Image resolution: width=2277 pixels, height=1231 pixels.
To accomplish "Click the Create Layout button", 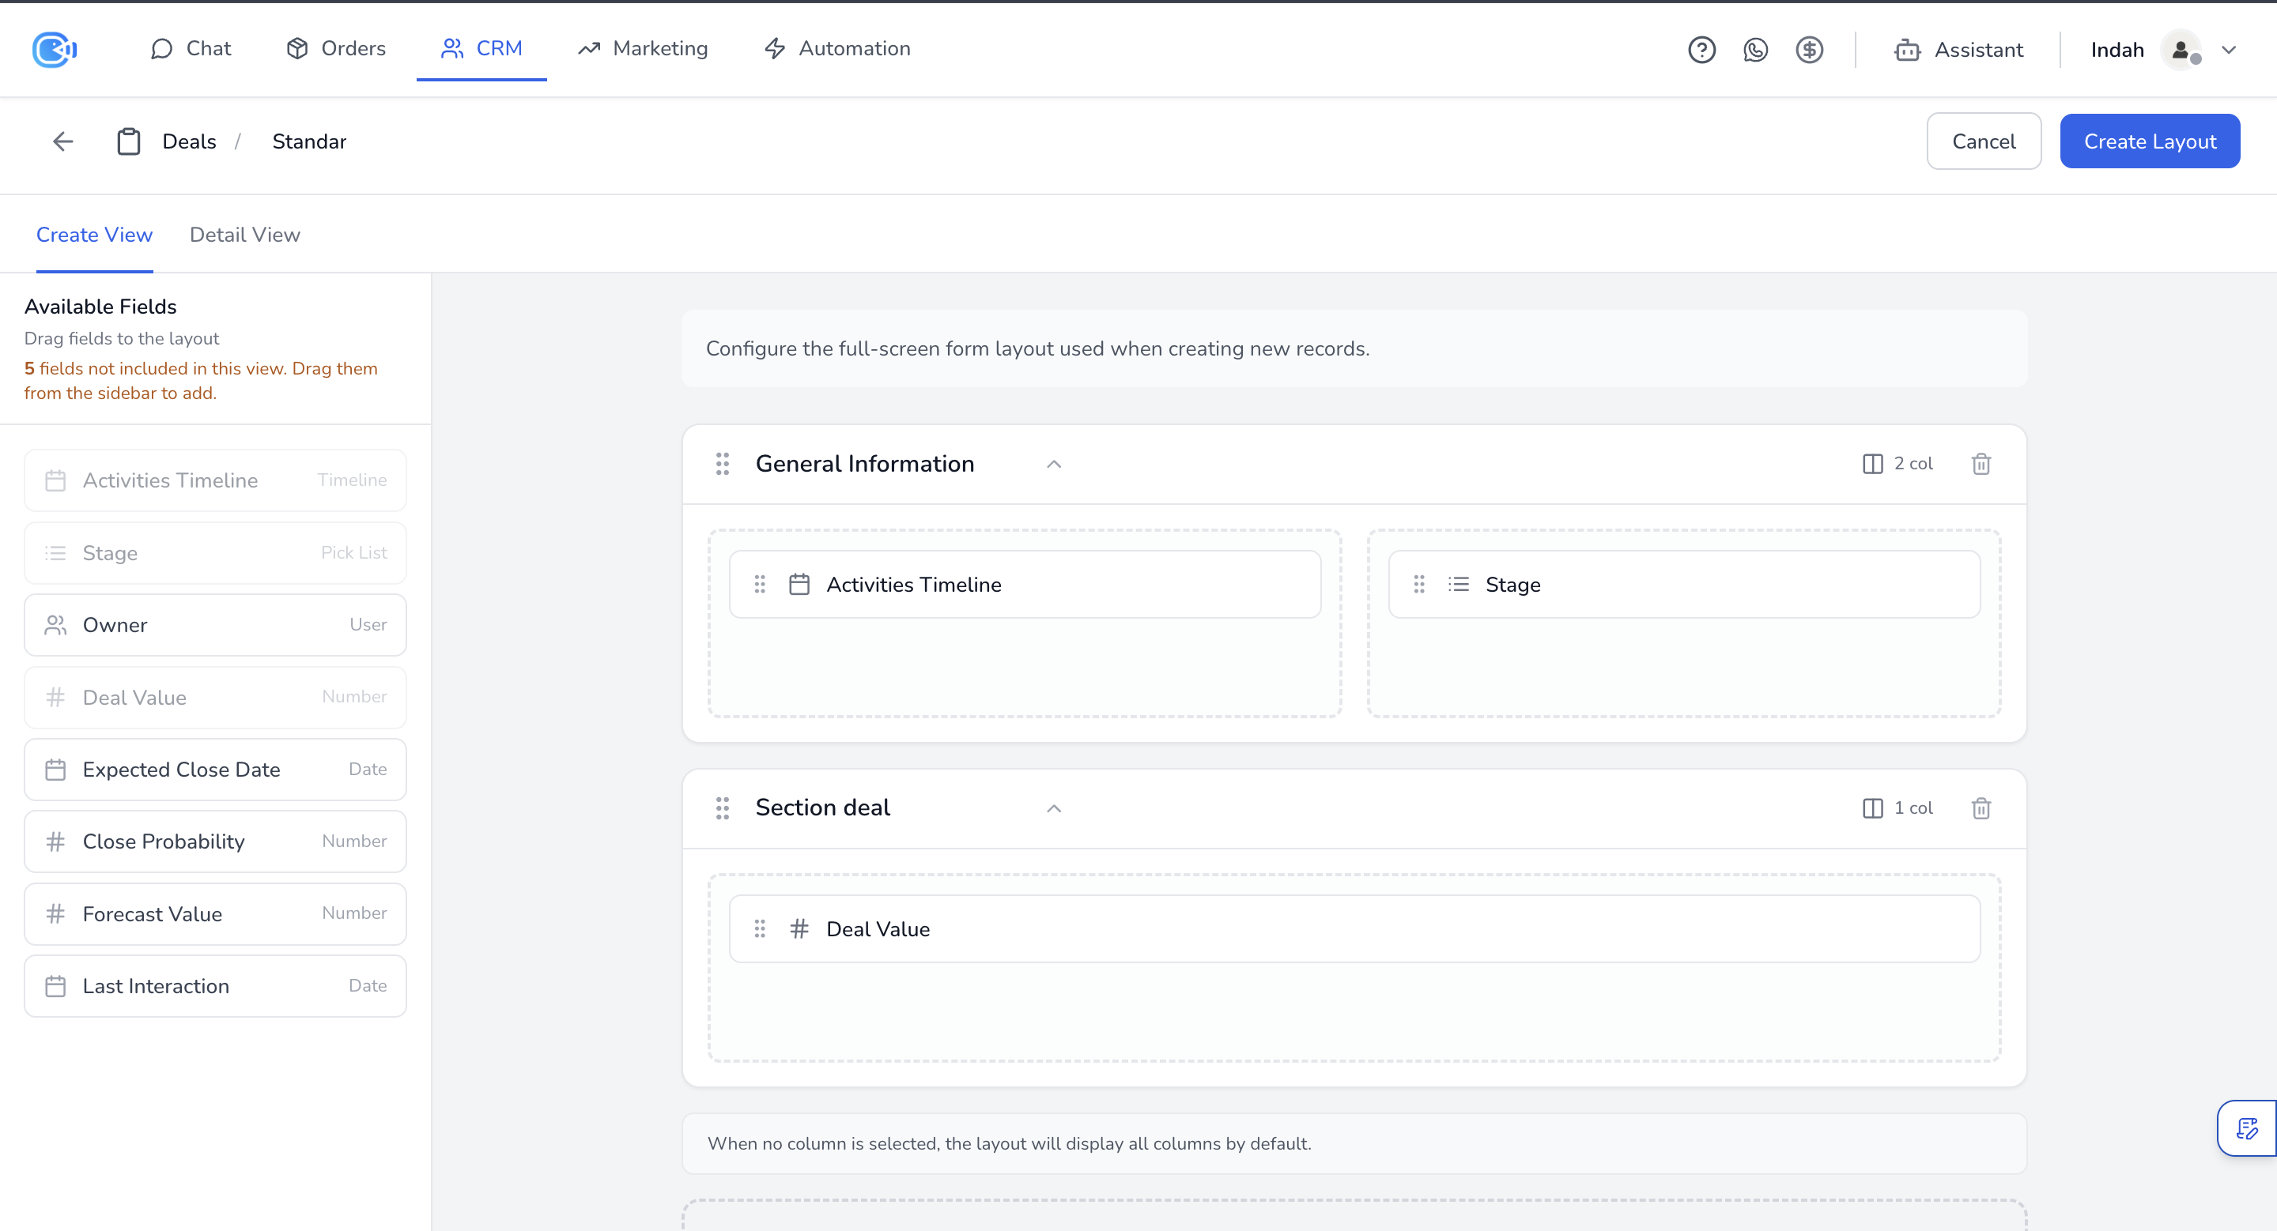I will (2149, 141).
